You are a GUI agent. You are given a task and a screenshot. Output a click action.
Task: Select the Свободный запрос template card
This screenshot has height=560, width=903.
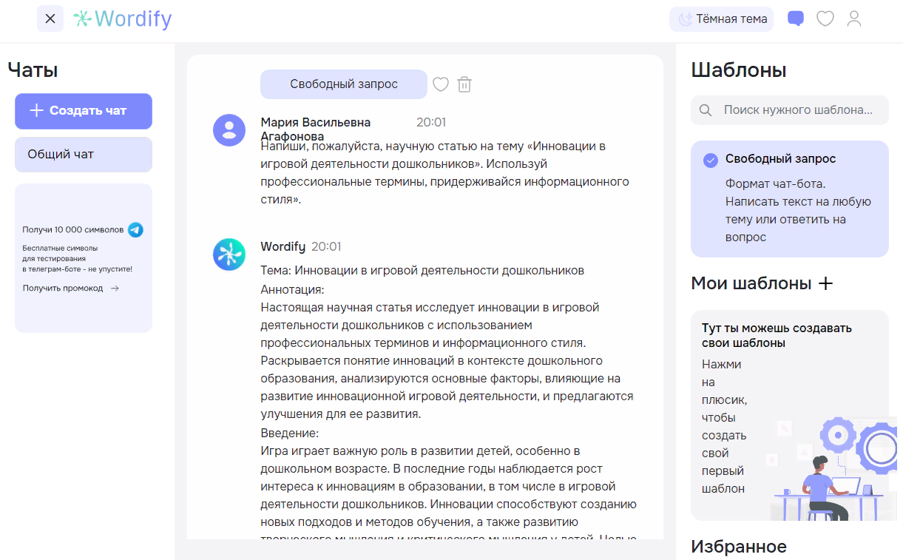(790, 199)
